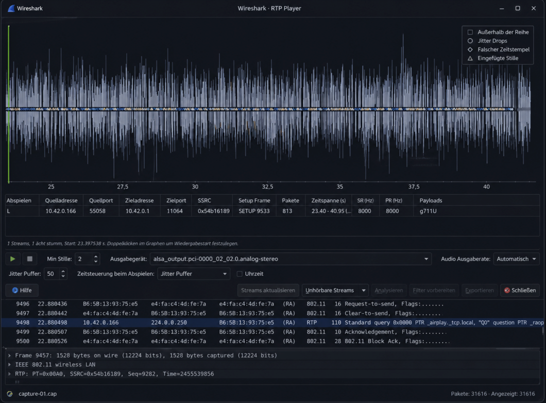Select packet 9496 Request-to-send row
Viewport: 546px width, 403px height.
pyautogui.click(x=271, y=304)
